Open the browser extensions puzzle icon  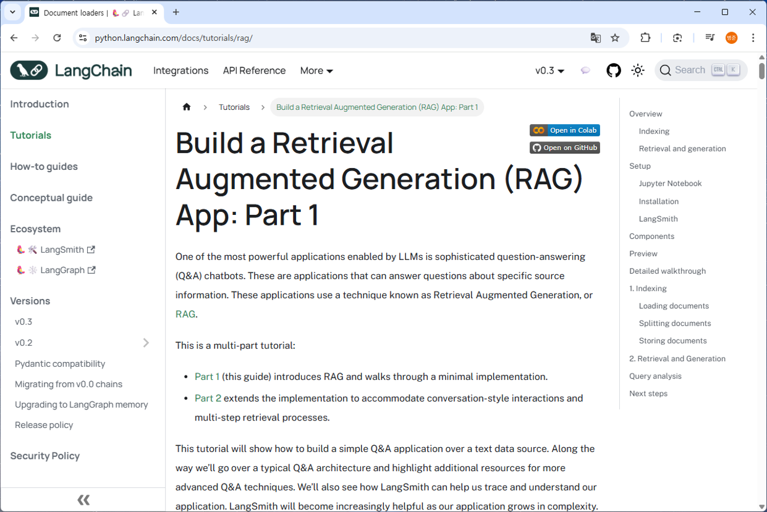645,38
